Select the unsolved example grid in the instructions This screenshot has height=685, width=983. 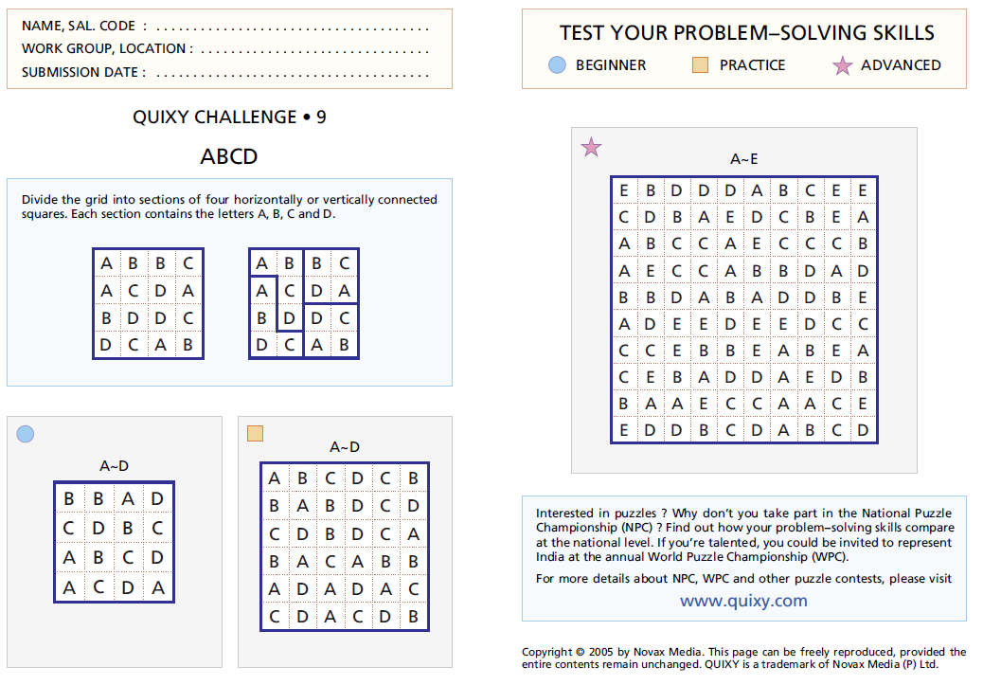(x=148, y=304)
